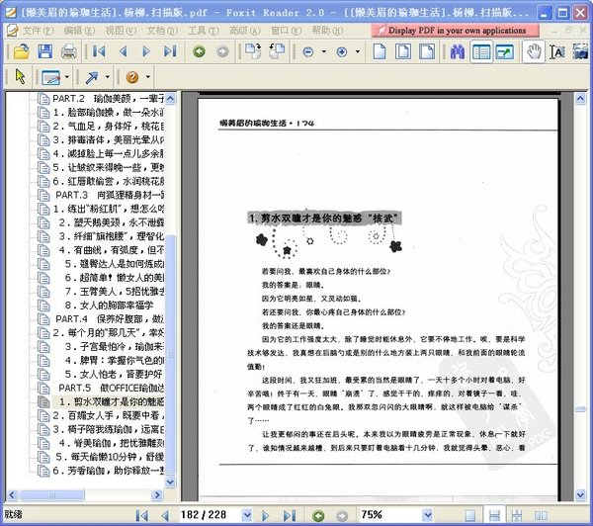
Task: Print the document with the printer icon
Action: (69, 51)
